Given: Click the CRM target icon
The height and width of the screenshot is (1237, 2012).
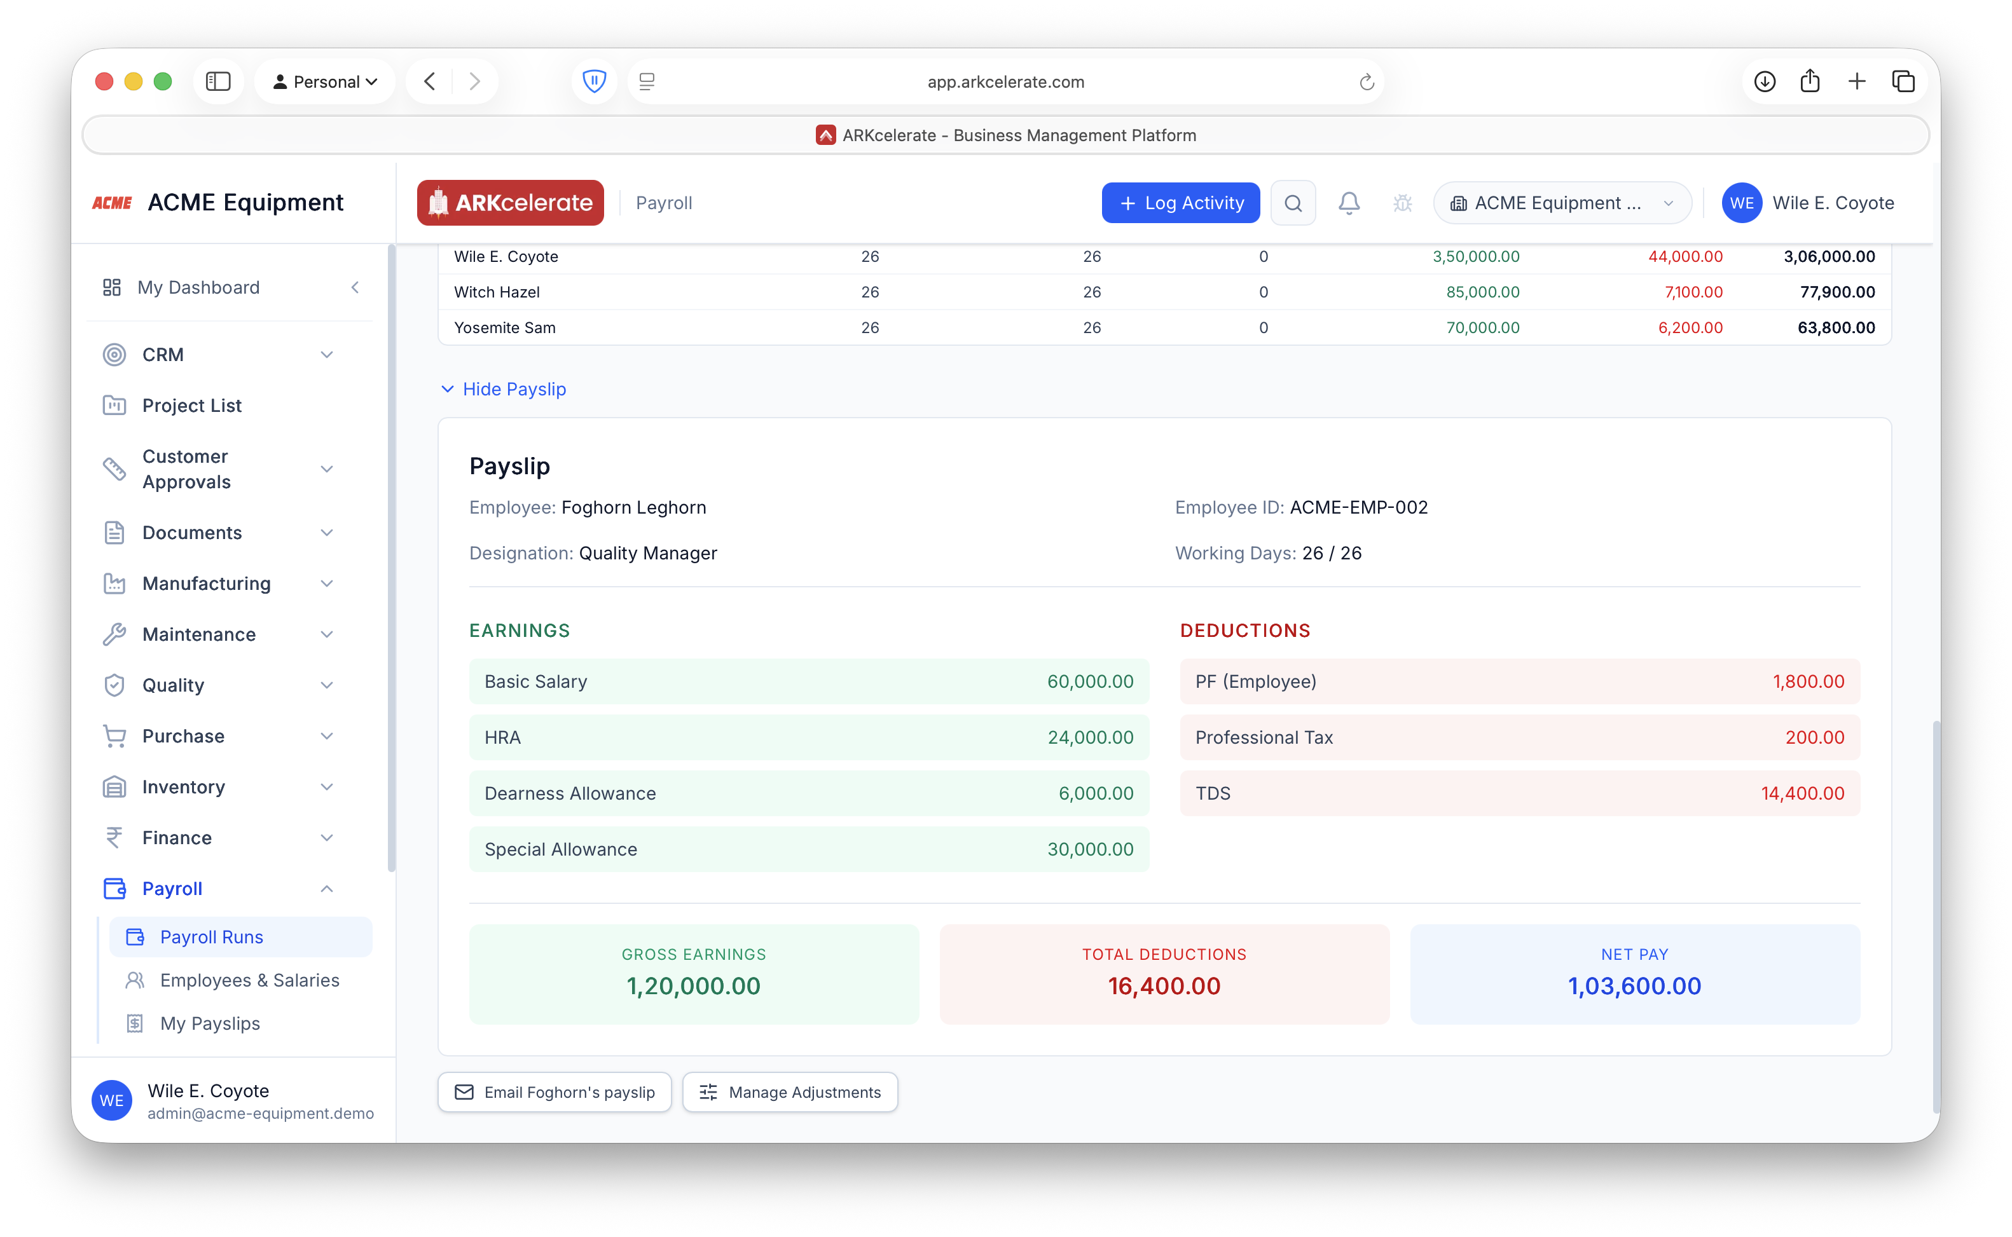Looking at the screenshot, I should (x=114, y=354).
